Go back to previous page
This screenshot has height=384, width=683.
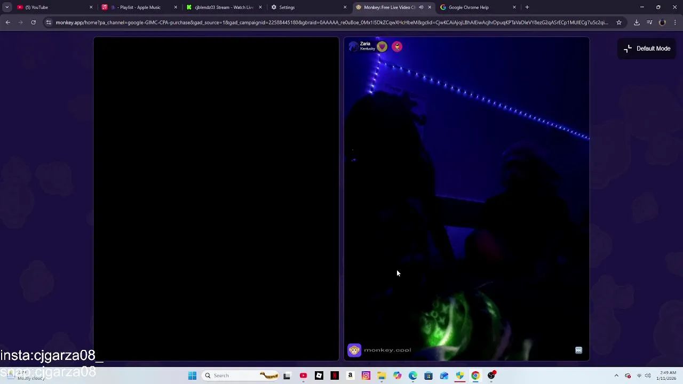pos(8,22)
